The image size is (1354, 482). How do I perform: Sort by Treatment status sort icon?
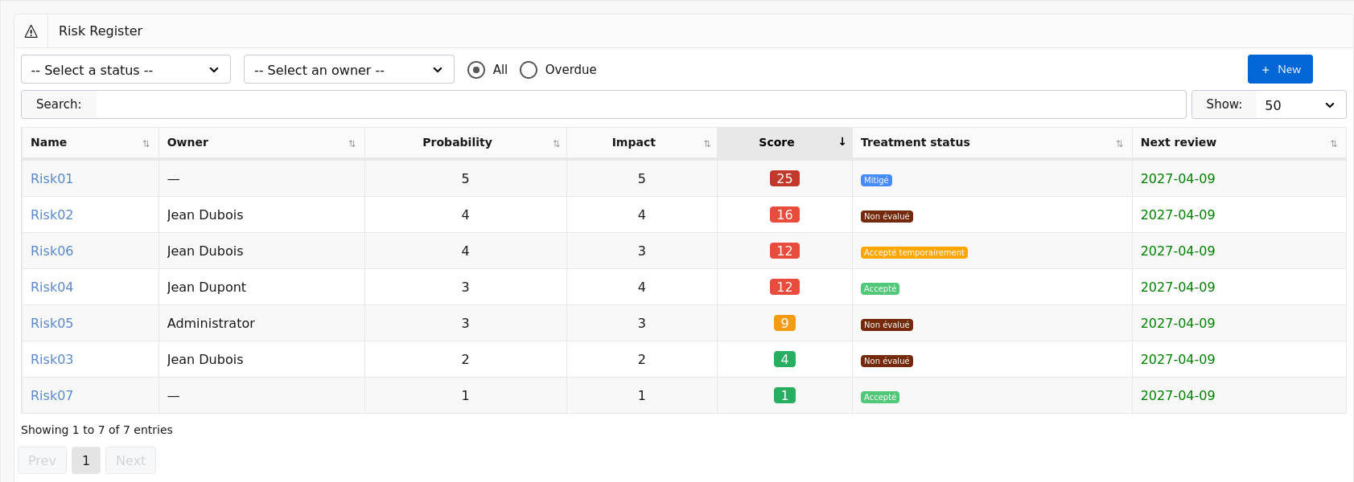[x=1119, y=143]
